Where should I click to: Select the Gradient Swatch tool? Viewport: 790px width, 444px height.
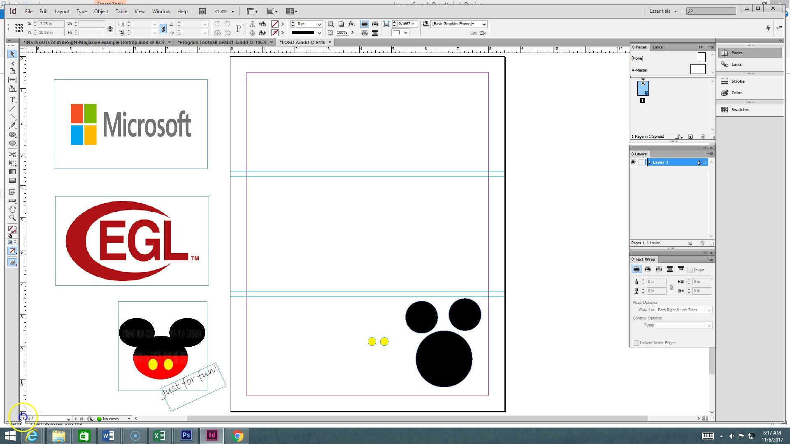tap(12, 172)
